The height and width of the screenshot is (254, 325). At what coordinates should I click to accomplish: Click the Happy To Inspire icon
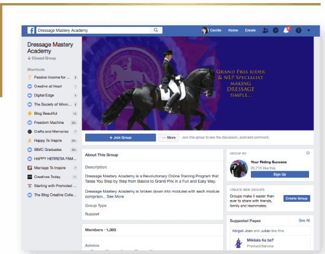click(29, 140)
